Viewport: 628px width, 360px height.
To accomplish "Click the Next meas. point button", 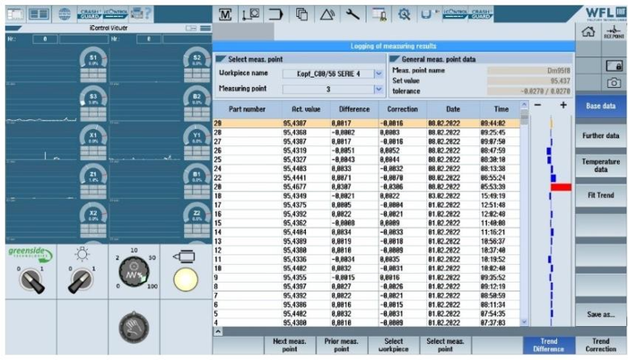I will [x=291, y=346].
